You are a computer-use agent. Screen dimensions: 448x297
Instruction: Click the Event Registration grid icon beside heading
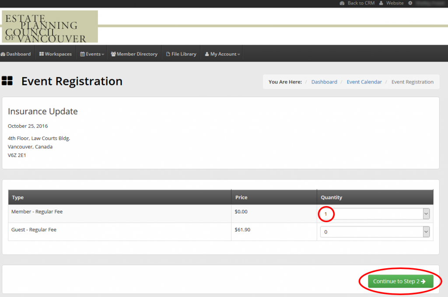point(7,81)
